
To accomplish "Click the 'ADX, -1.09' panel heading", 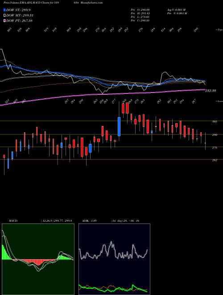I will point(89,221).
